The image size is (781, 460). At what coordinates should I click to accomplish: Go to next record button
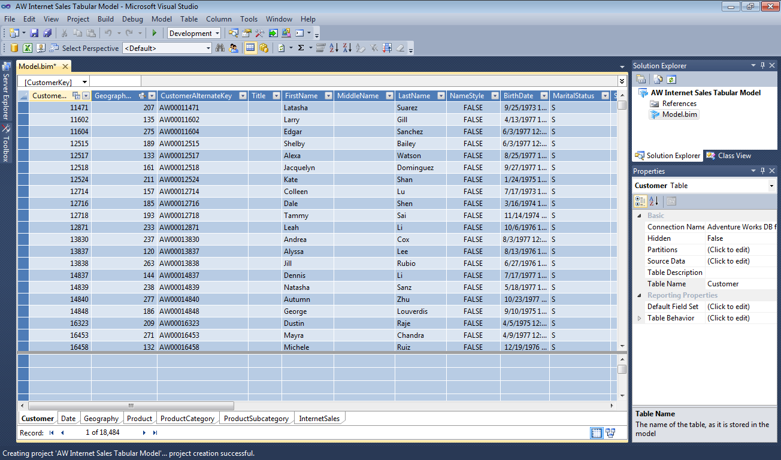144,432
